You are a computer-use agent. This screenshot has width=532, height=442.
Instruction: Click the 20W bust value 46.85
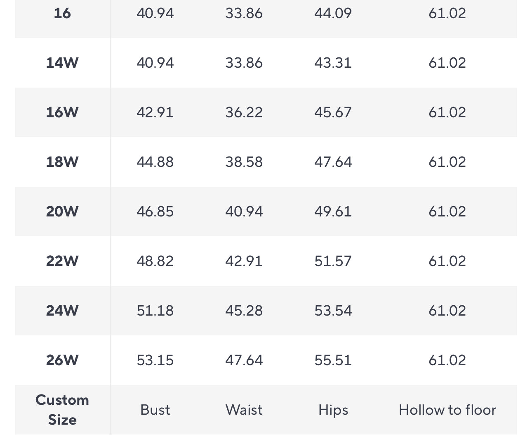point(155,211)
